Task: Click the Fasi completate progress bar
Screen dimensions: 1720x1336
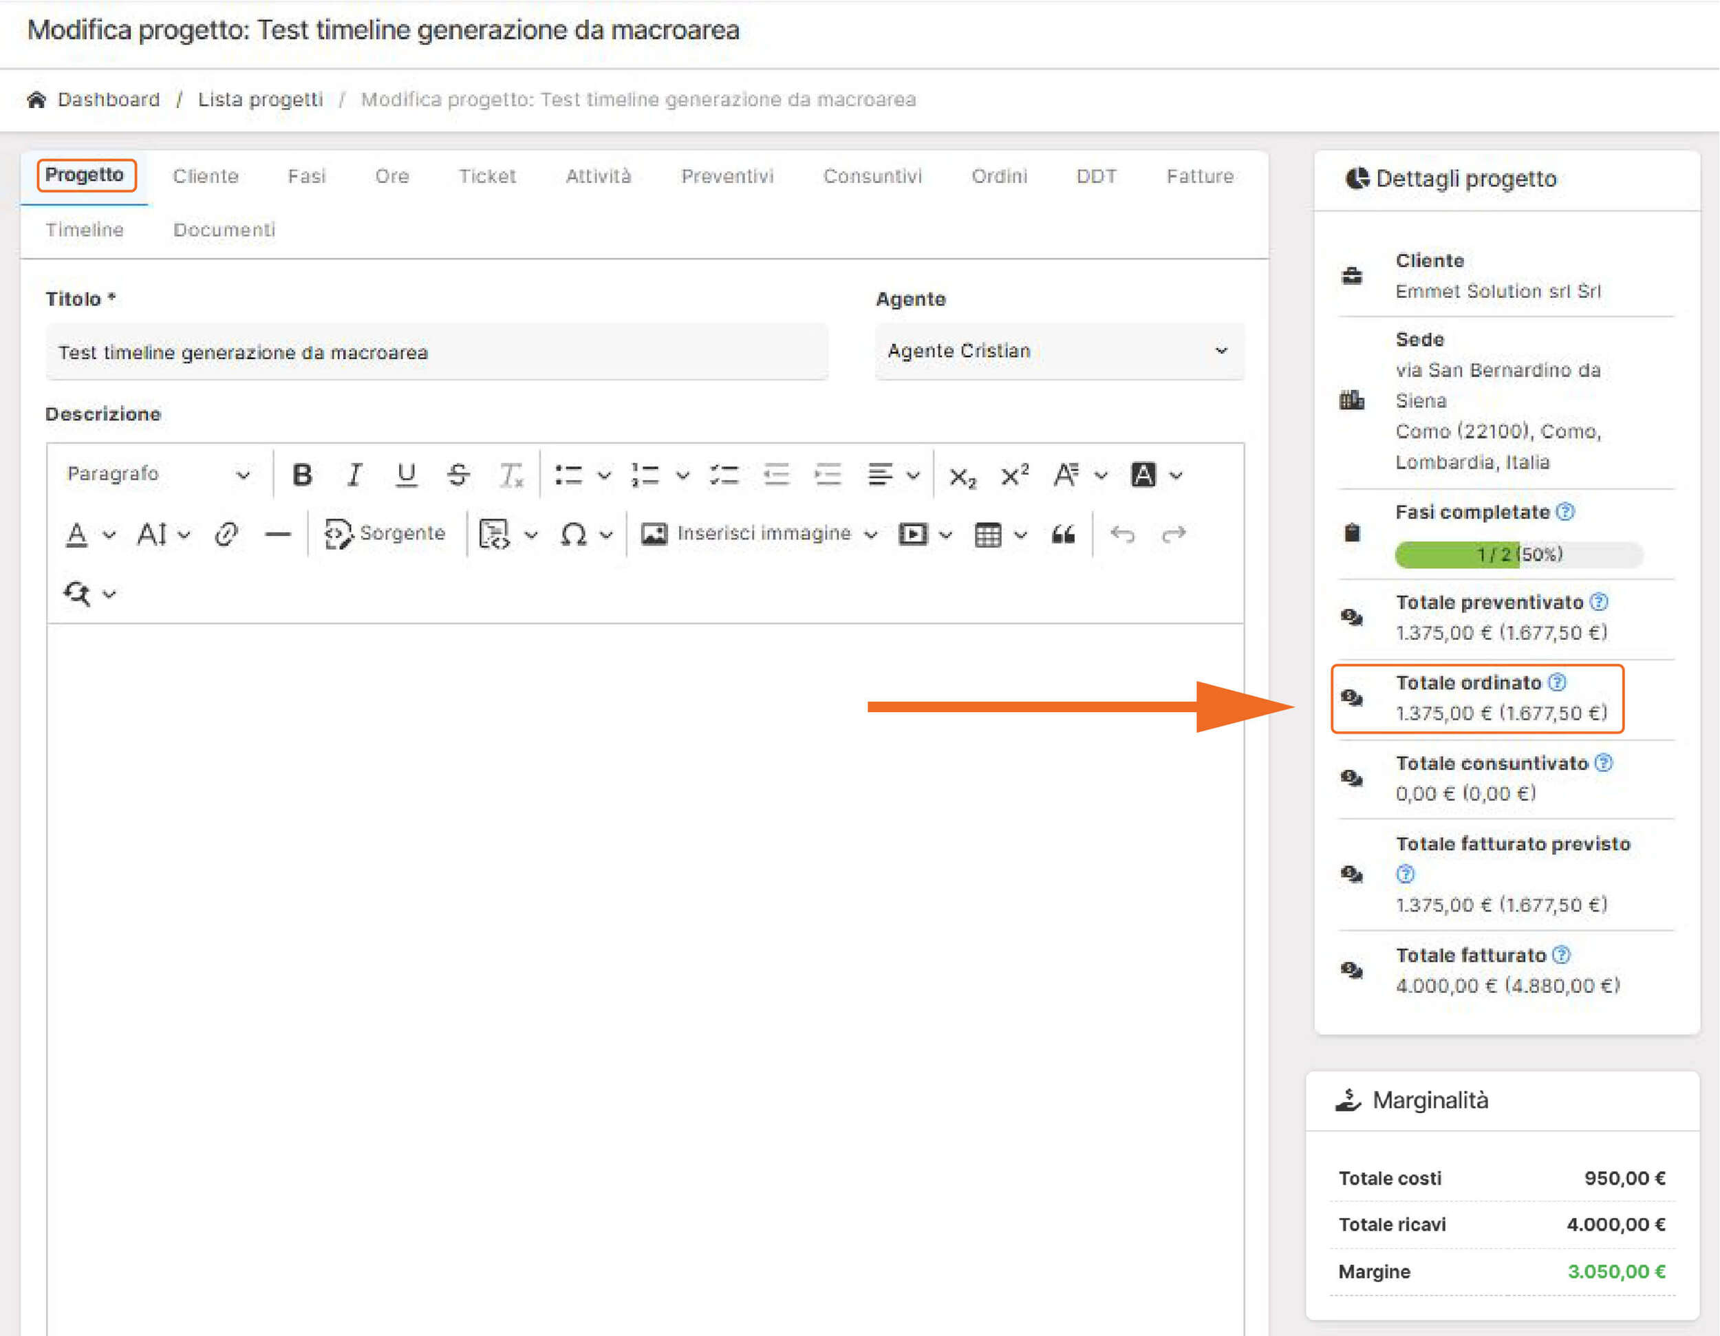Action: click(x=1518, y=554)
